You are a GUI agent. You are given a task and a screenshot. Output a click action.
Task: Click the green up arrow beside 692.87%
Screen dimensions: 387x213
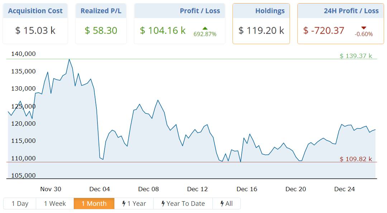click(205, 28)
